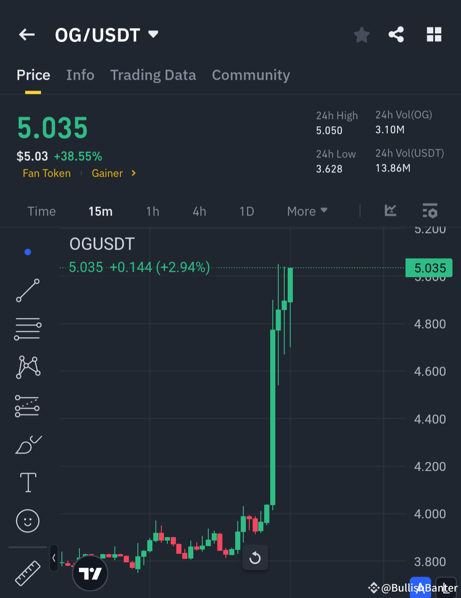Open the Gainer list link
The height and width of the screenshot is (598, 461).
(x=107, y=173)
